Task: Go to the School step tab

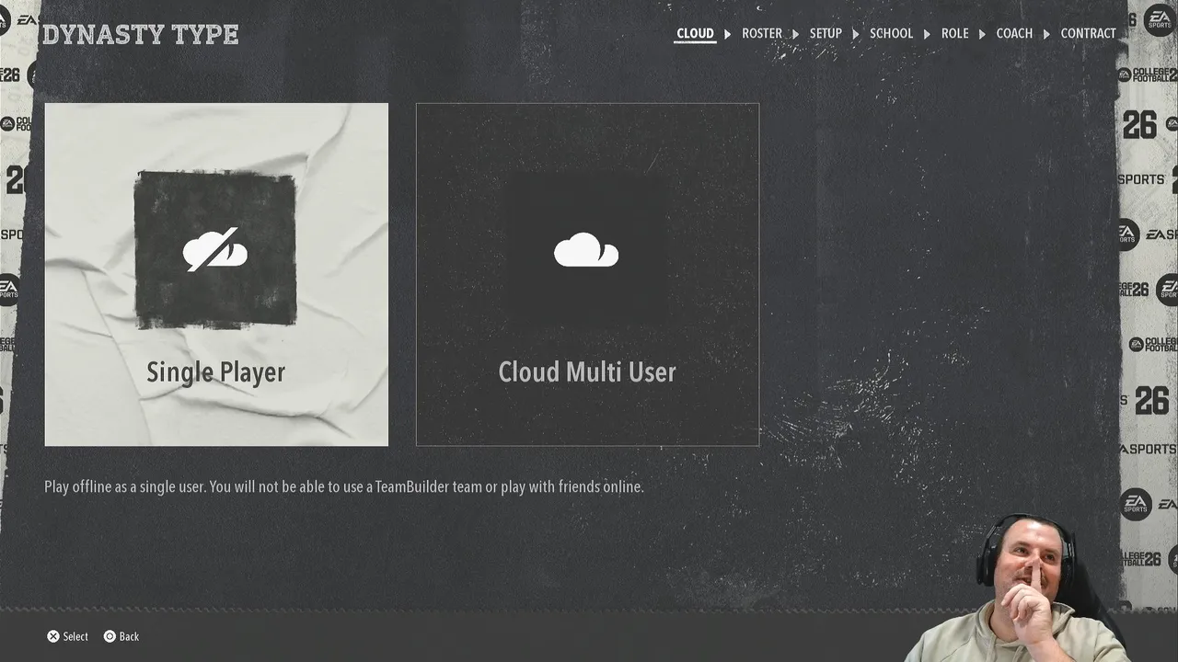Action: click(891, 34)
